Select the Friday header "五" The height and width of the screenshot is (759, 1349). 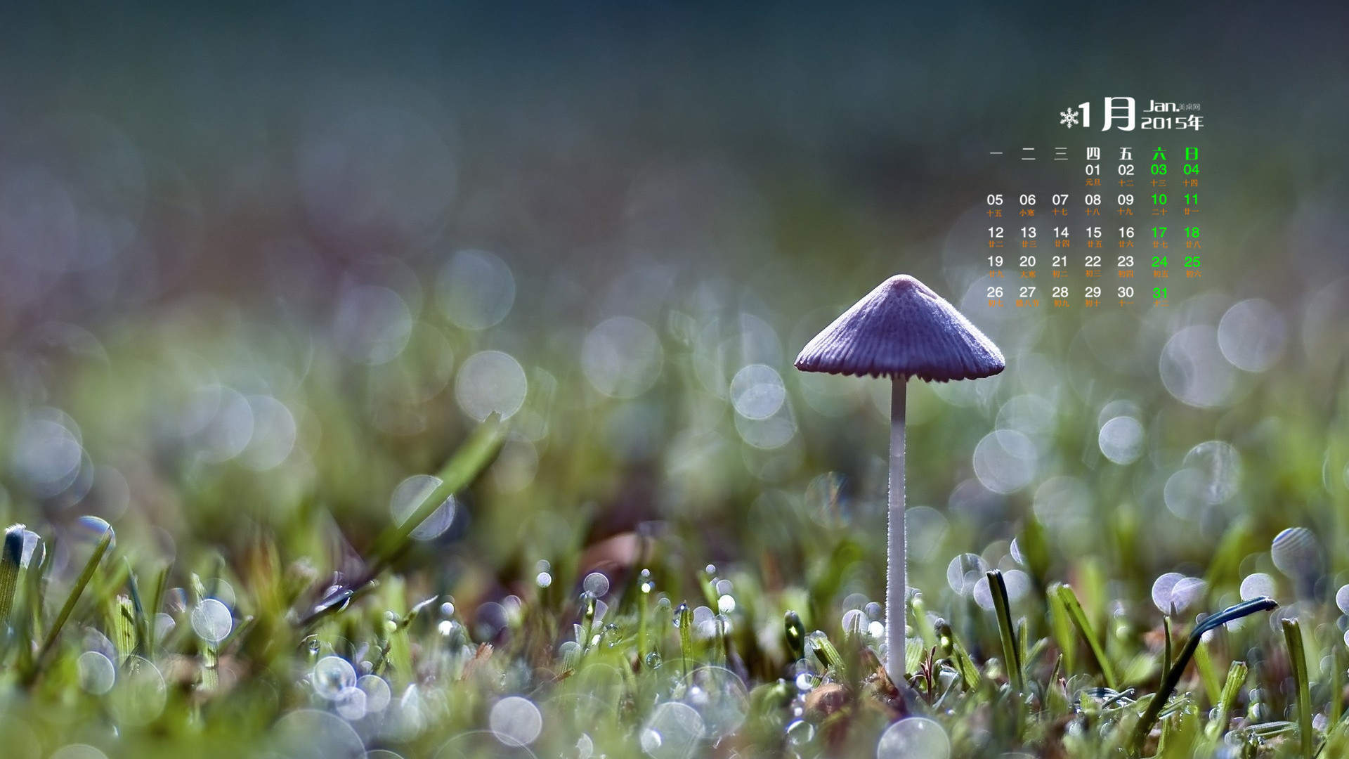coord(1126,153)
